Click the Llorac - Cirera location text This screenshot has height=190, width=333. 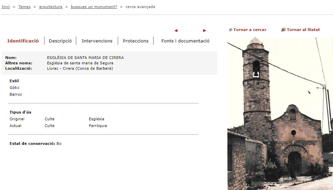coord(80,68)
